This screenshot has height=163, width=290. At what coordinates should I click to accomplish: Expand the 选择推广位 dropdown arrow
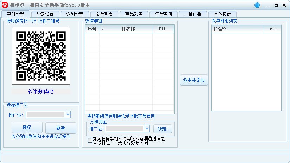(x=68, y=115)
